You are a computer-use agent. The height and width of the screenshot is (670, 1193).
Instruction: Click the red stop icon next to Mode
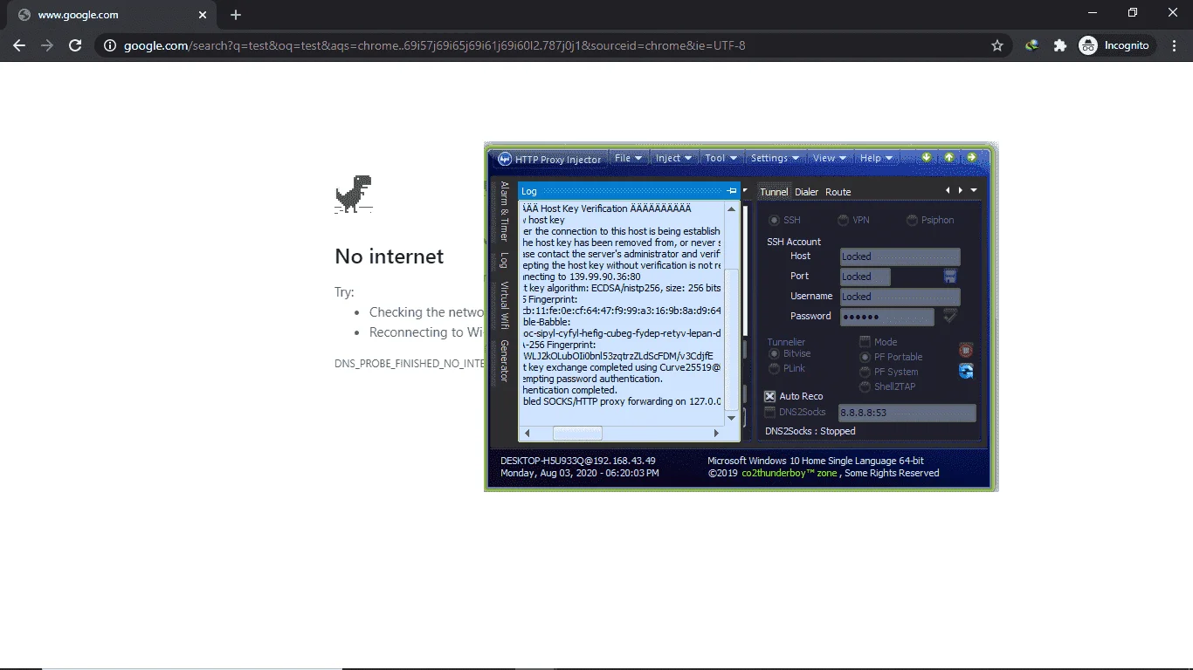pos(965,350)
